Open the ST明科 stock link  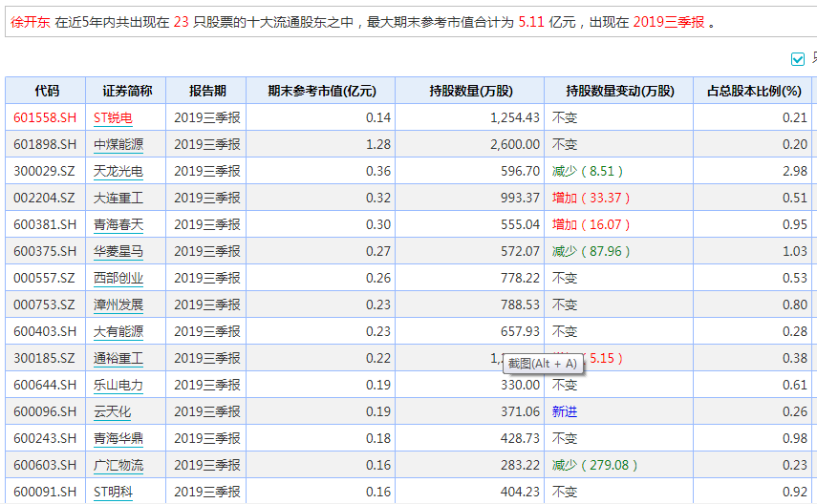pyautogui.click(x=113, y=492)
